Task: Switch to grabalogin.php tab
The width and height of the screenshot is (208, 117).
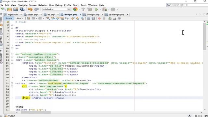Action: [117, 15]
